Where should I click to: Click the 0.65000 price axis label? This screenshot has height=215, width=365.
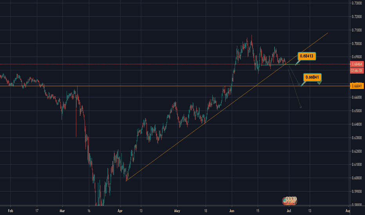tap(357, 111)
